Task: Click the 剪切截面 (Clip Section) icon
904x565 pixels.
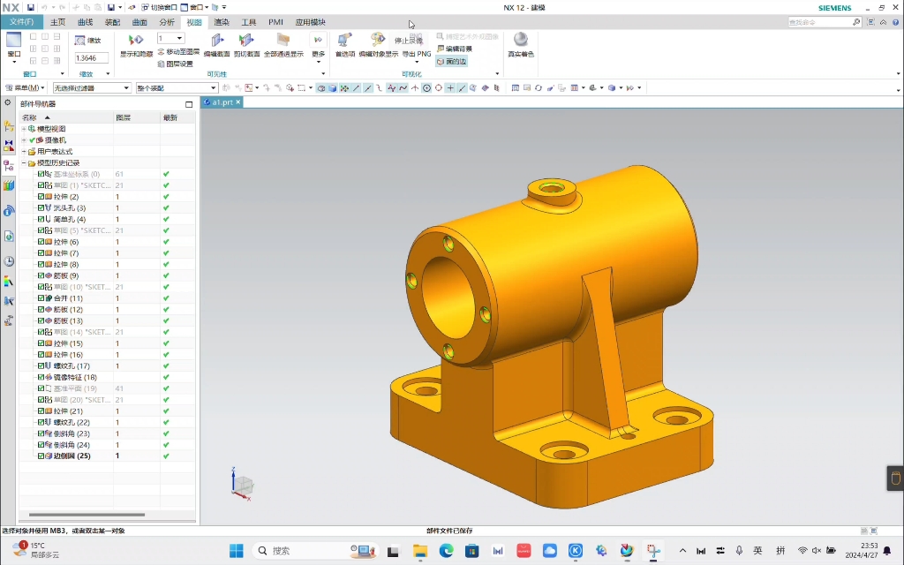Action: pyautogui.click(x=247, y=41)
